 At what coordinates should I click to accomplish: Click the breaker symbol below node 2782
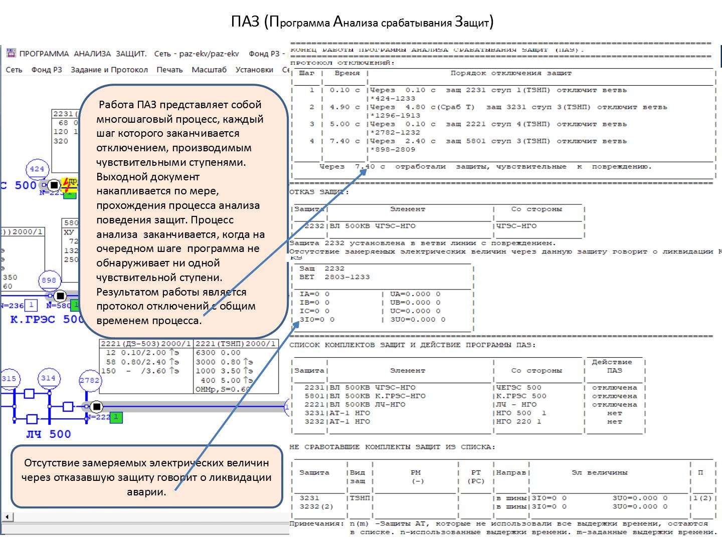point(96,406)
